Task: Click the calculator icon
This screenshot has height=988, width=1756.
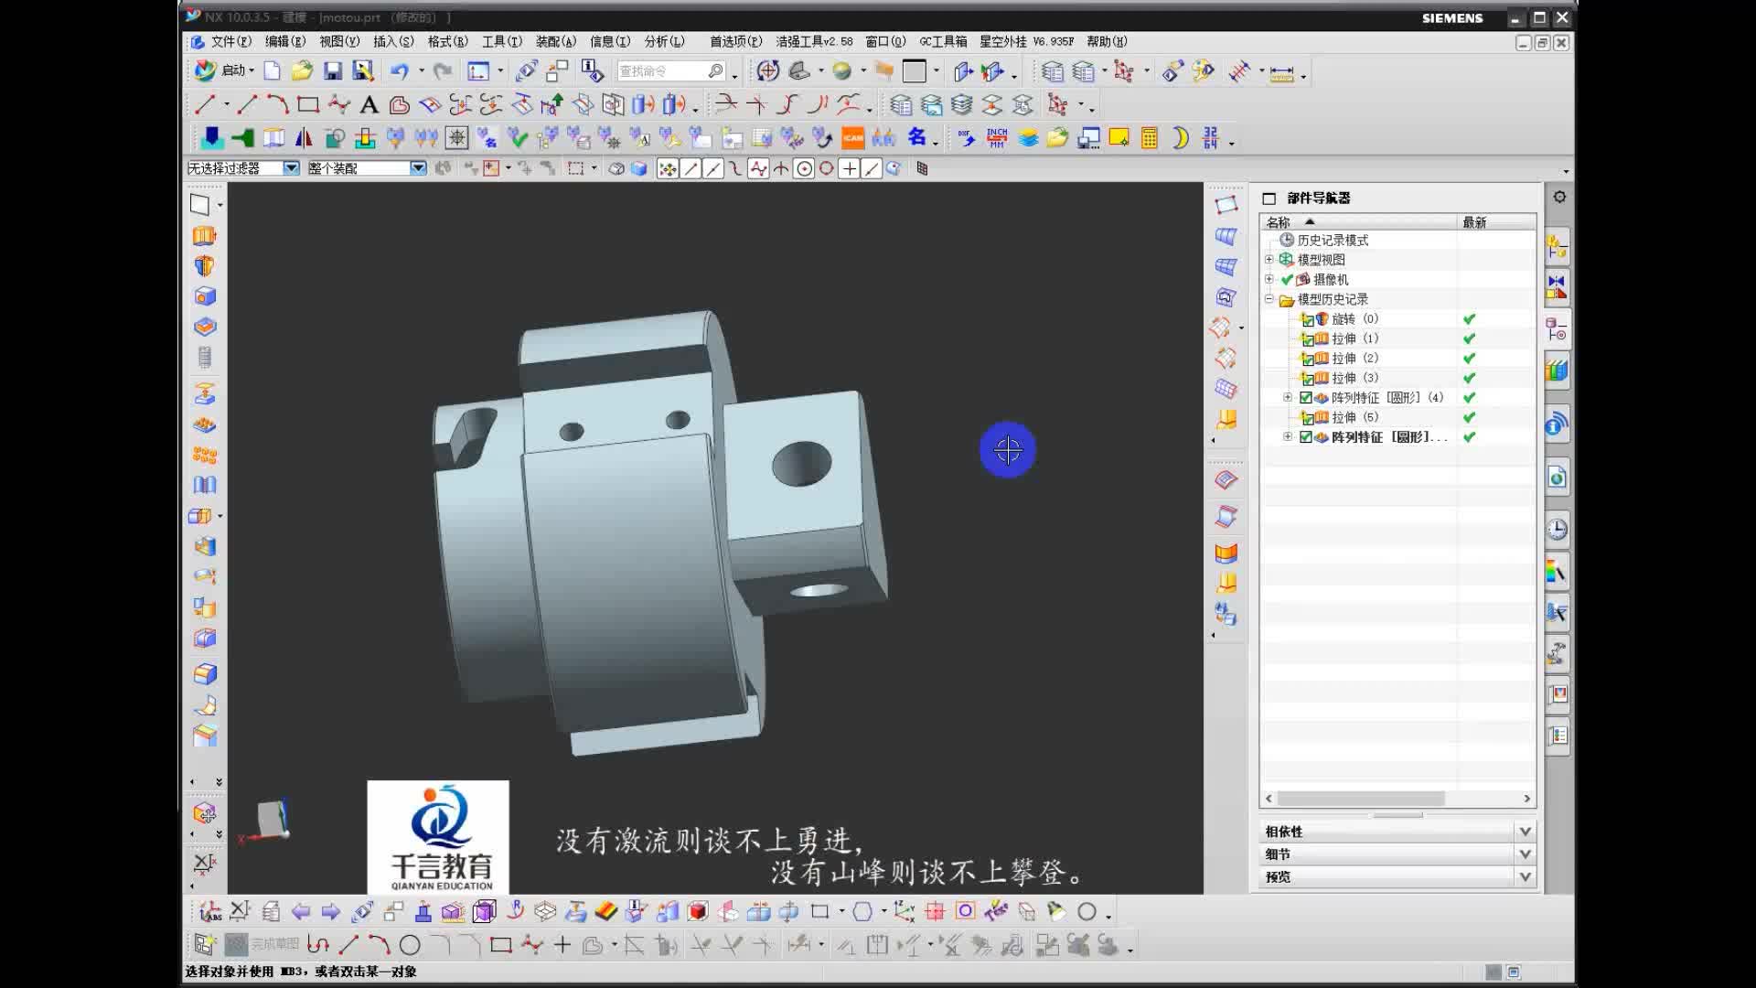Action: pos(1149,138)
